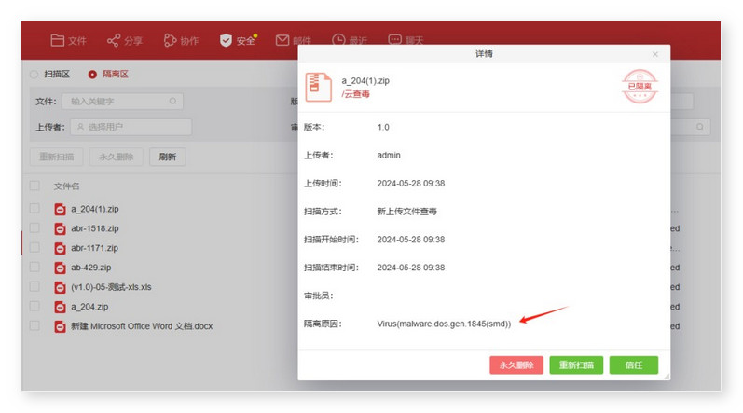
Task: Check the box for abr-1518.zip
Action: (34, 227)
